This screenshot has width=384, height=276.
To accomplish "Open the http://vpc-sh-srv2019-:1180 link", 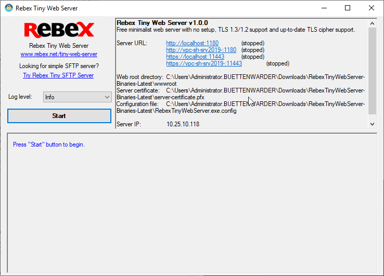I will [201, 50].
